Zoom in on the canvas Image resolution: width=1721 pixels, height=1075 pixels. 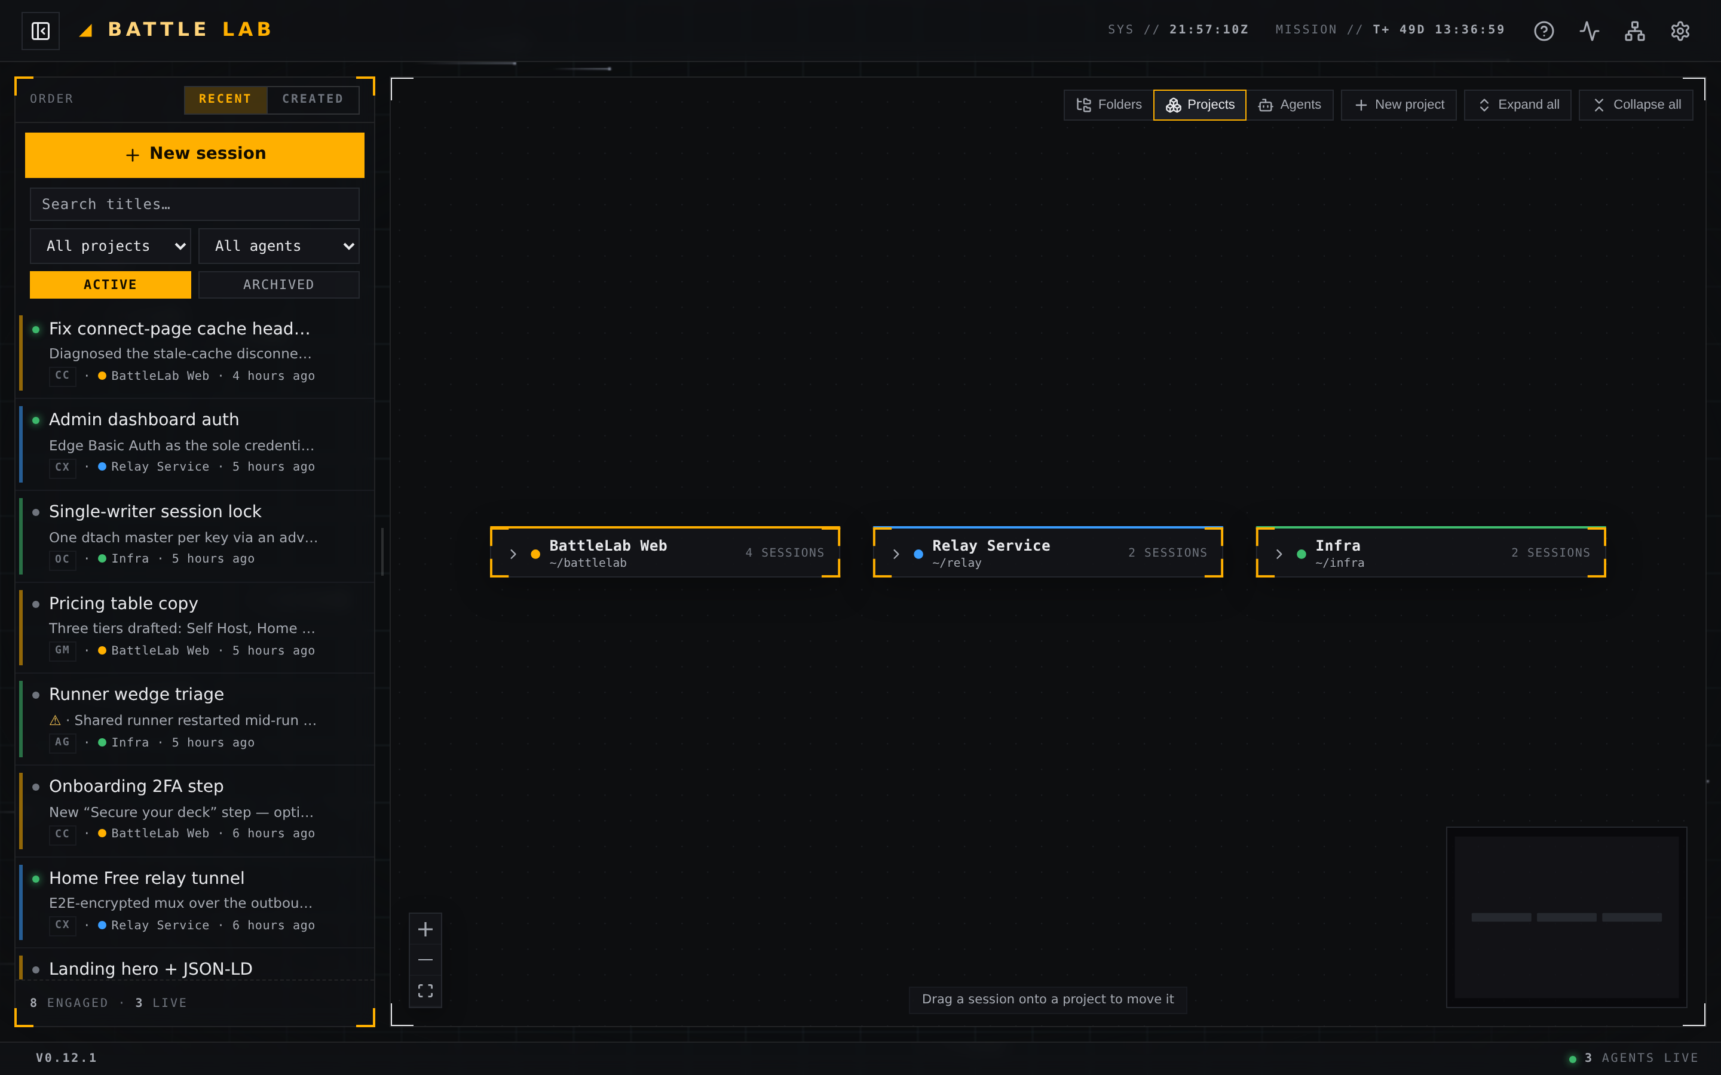coord(425,929)
